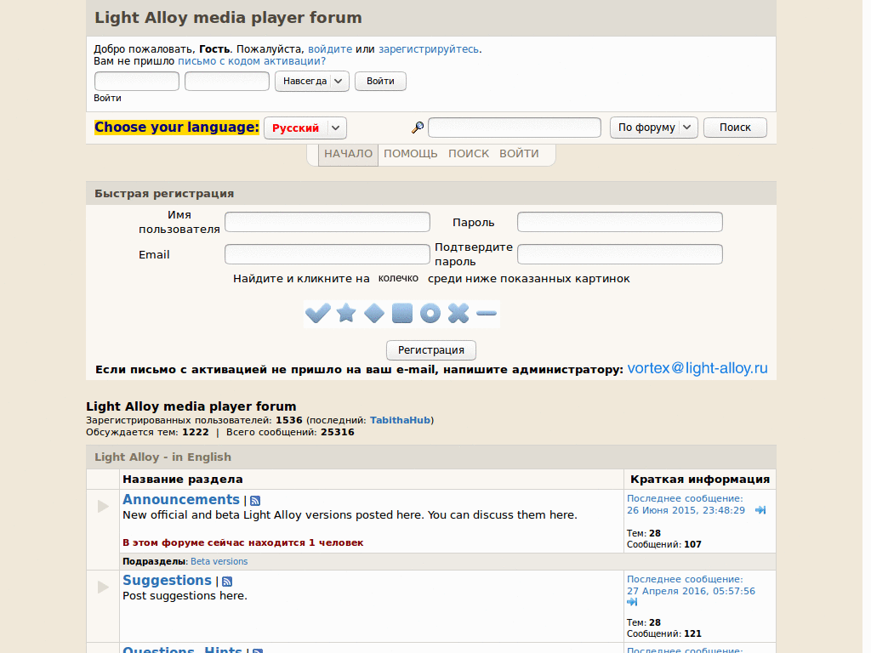Go to last Suggestions post arrow icon
The image size is (871, 653).
click(x=632, y=602)
